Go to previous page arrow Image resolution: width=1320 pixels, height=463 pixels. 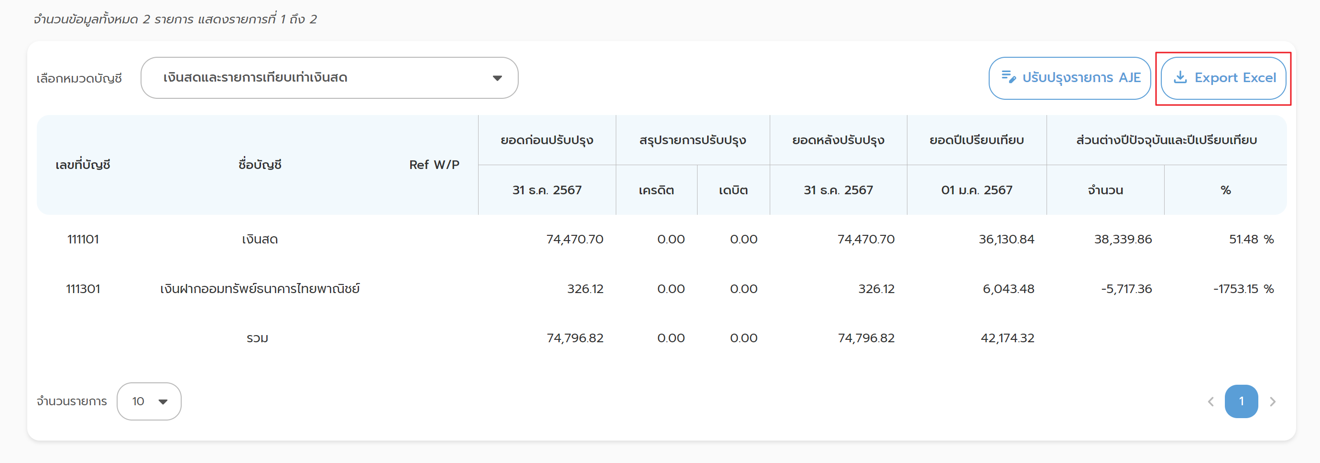(1211, 401)
